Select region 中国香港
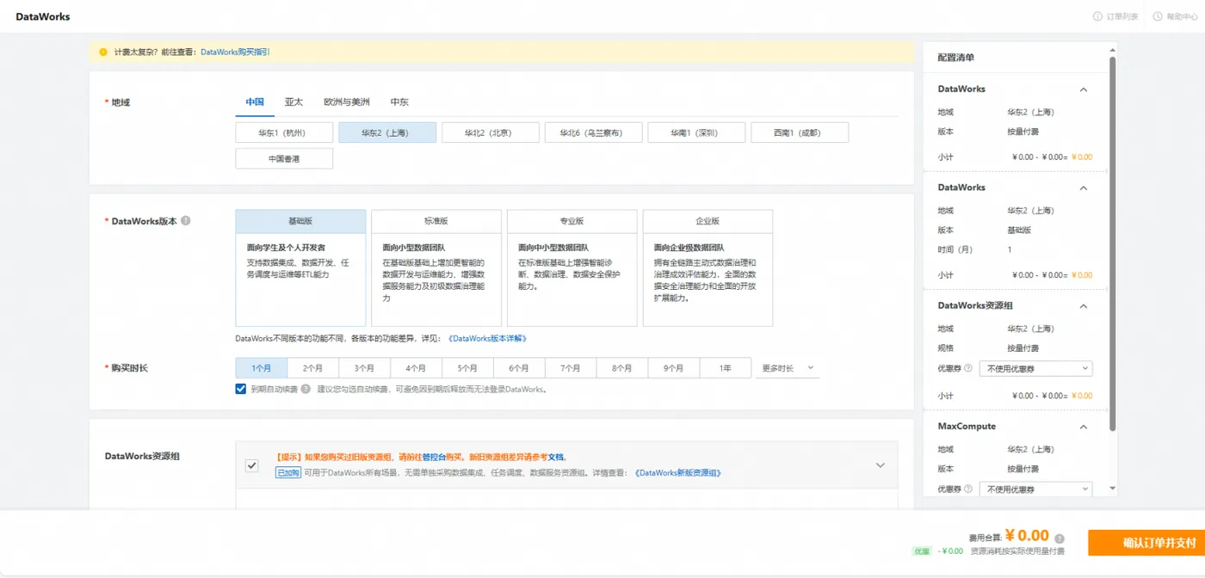 284,158
